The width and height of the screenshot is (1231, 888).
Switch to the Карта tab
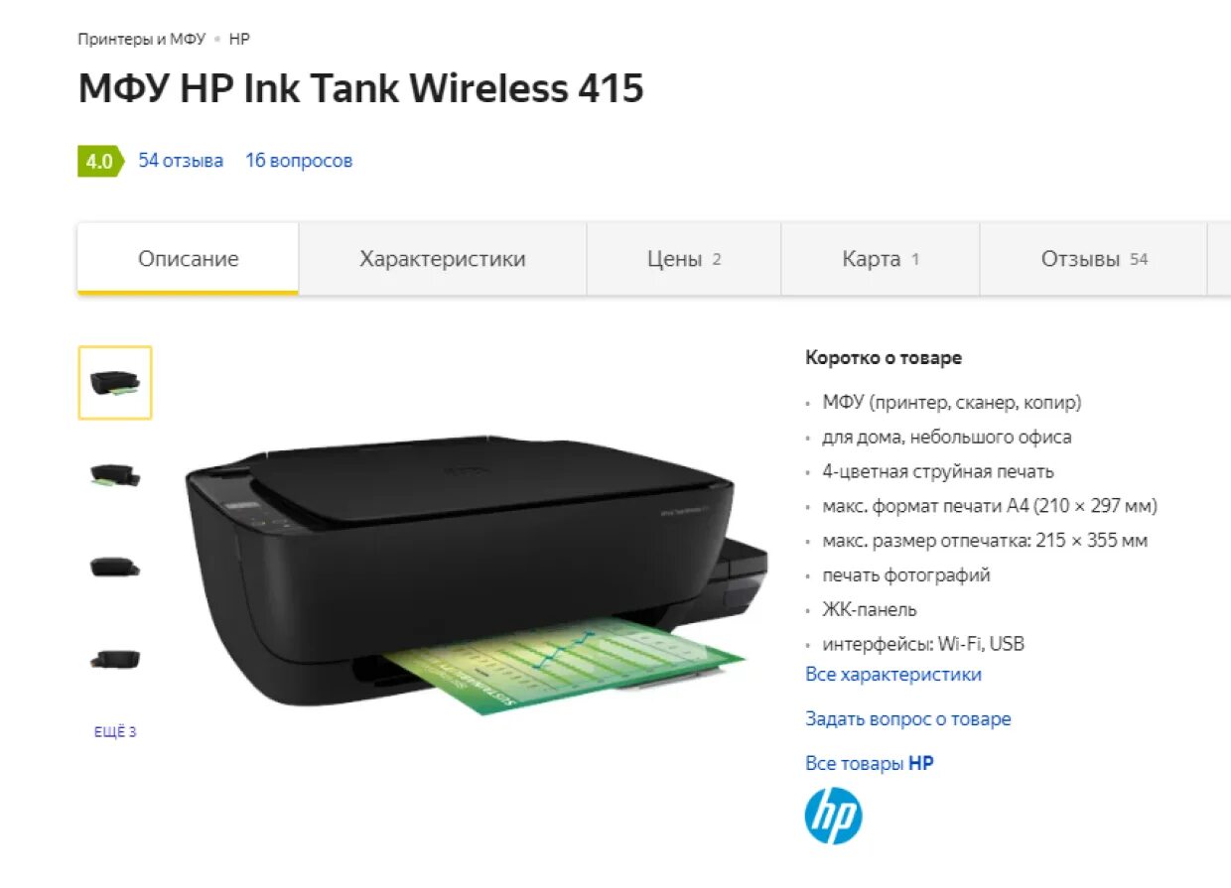point(881,259)
